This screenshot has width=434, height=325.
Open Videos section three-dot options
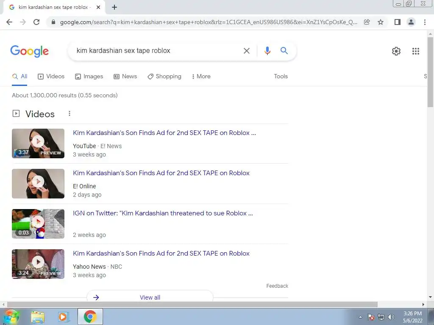(x=70, y=113)
